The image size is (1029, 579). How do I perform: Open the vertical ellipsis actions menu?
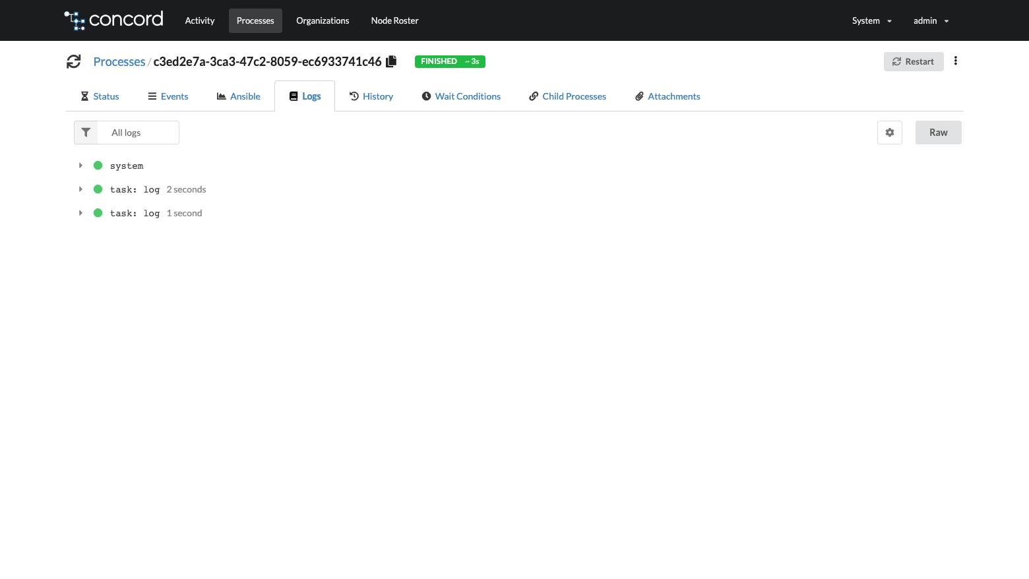(x=955, y=61)
